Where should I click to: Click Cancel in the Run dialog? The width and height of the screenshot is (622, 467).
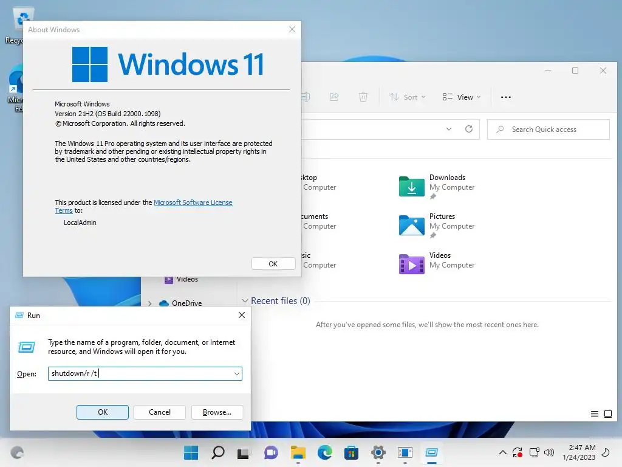[x=160, y=412]
